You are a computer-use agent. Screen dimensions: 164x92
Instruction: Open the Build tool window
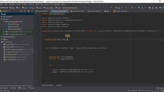click(32, 88)
